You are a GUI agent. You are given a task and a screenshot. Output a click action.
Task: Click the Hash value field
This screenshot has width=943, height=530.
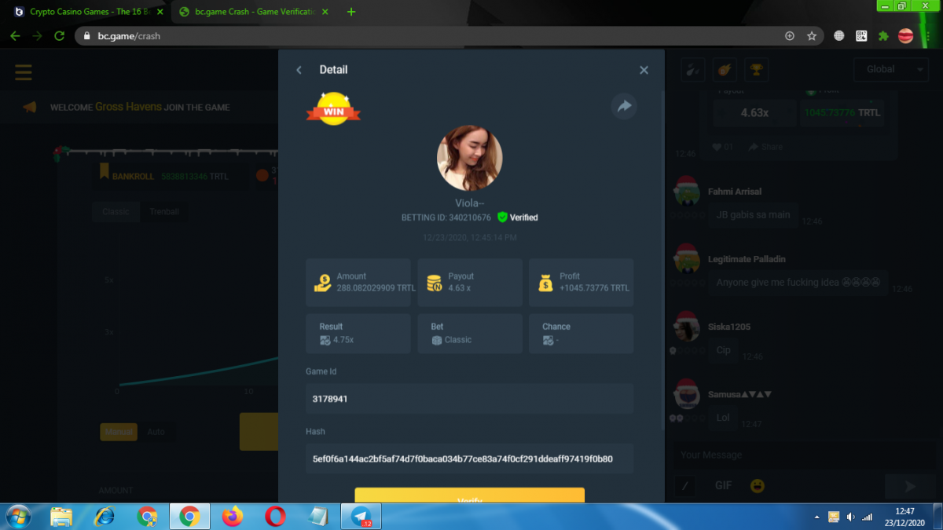click(469, 459)
